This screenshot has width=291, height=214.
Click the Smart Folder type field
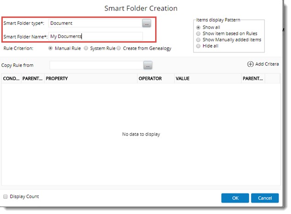pyautogui.click(x=95, y=23)
